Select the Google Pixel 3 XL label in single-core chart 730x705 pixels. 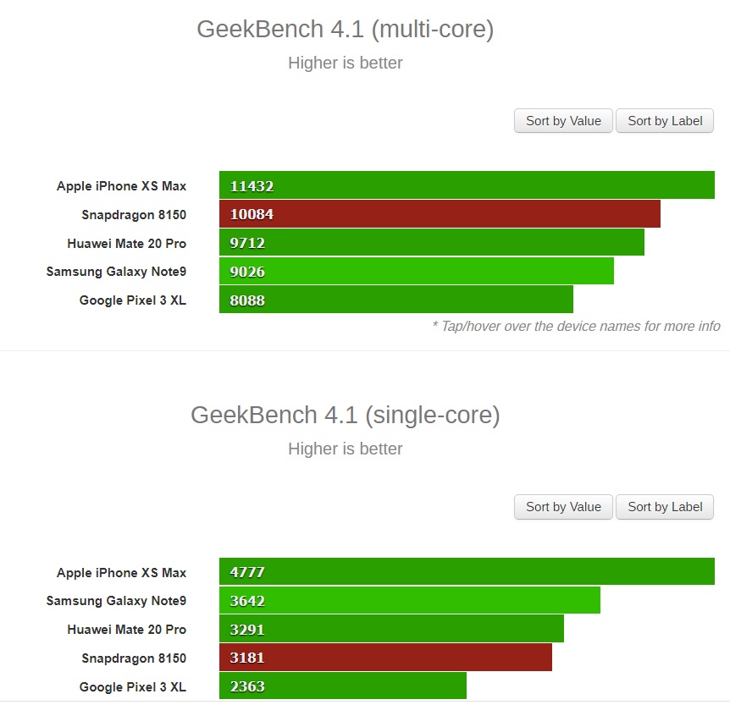pos(132,686)
